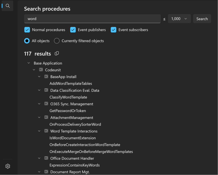This screenshot has width=218, height=175.
Task: Click the Word Template Interactions codeunit icon
Action: (x=46, y=131)
